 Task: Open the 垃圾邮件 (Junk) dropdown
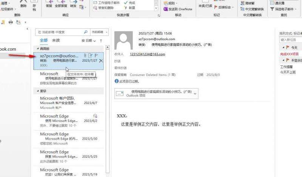[8, 9]
